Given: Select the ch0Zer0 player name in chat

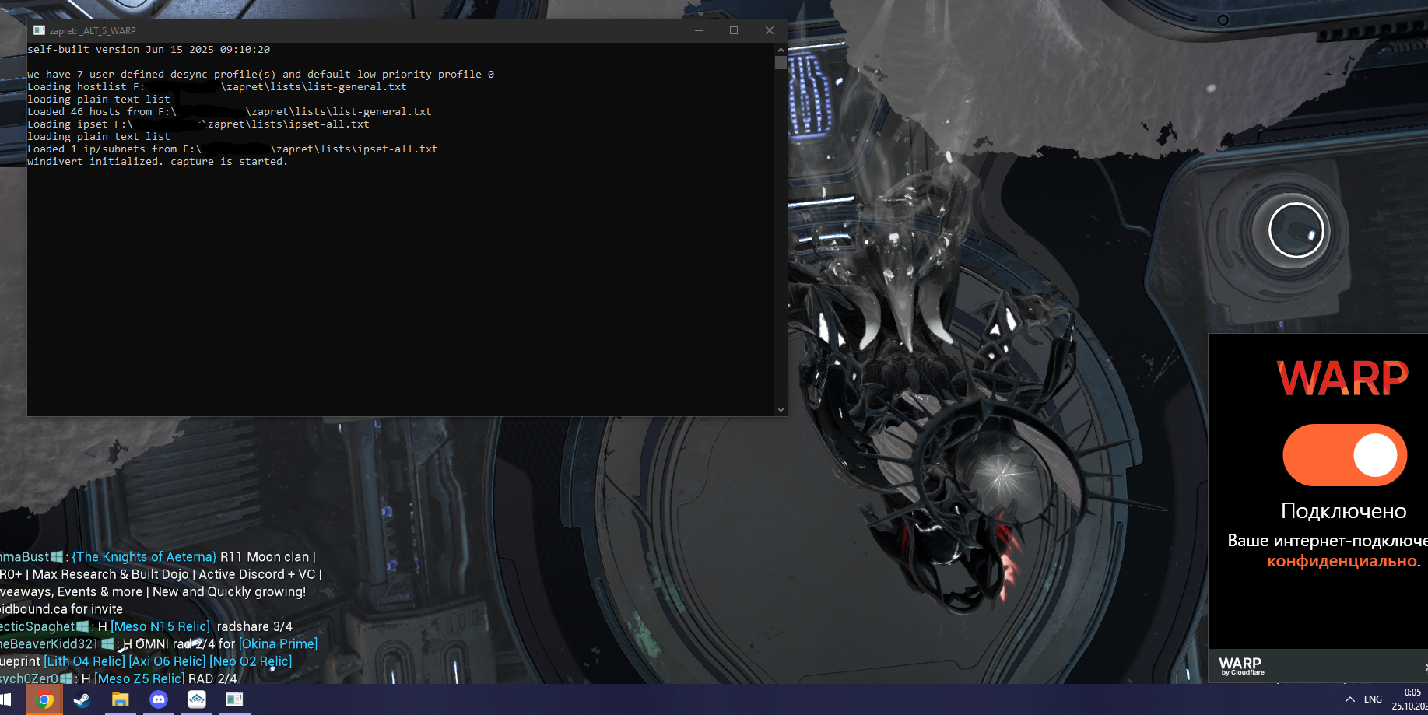Looking at the screenshot, I should click(x=29, y=678).
